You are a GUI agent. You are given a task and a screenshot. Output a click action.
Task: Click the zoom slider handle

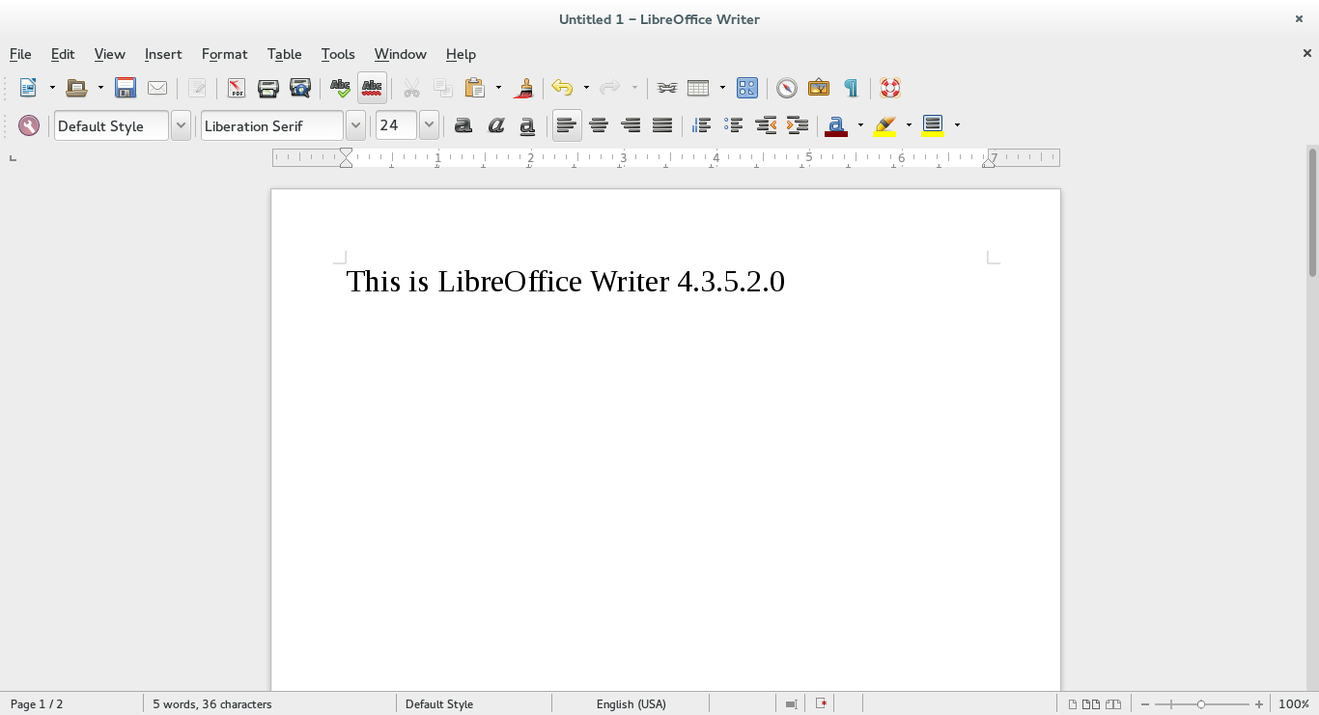[1201, 704]
